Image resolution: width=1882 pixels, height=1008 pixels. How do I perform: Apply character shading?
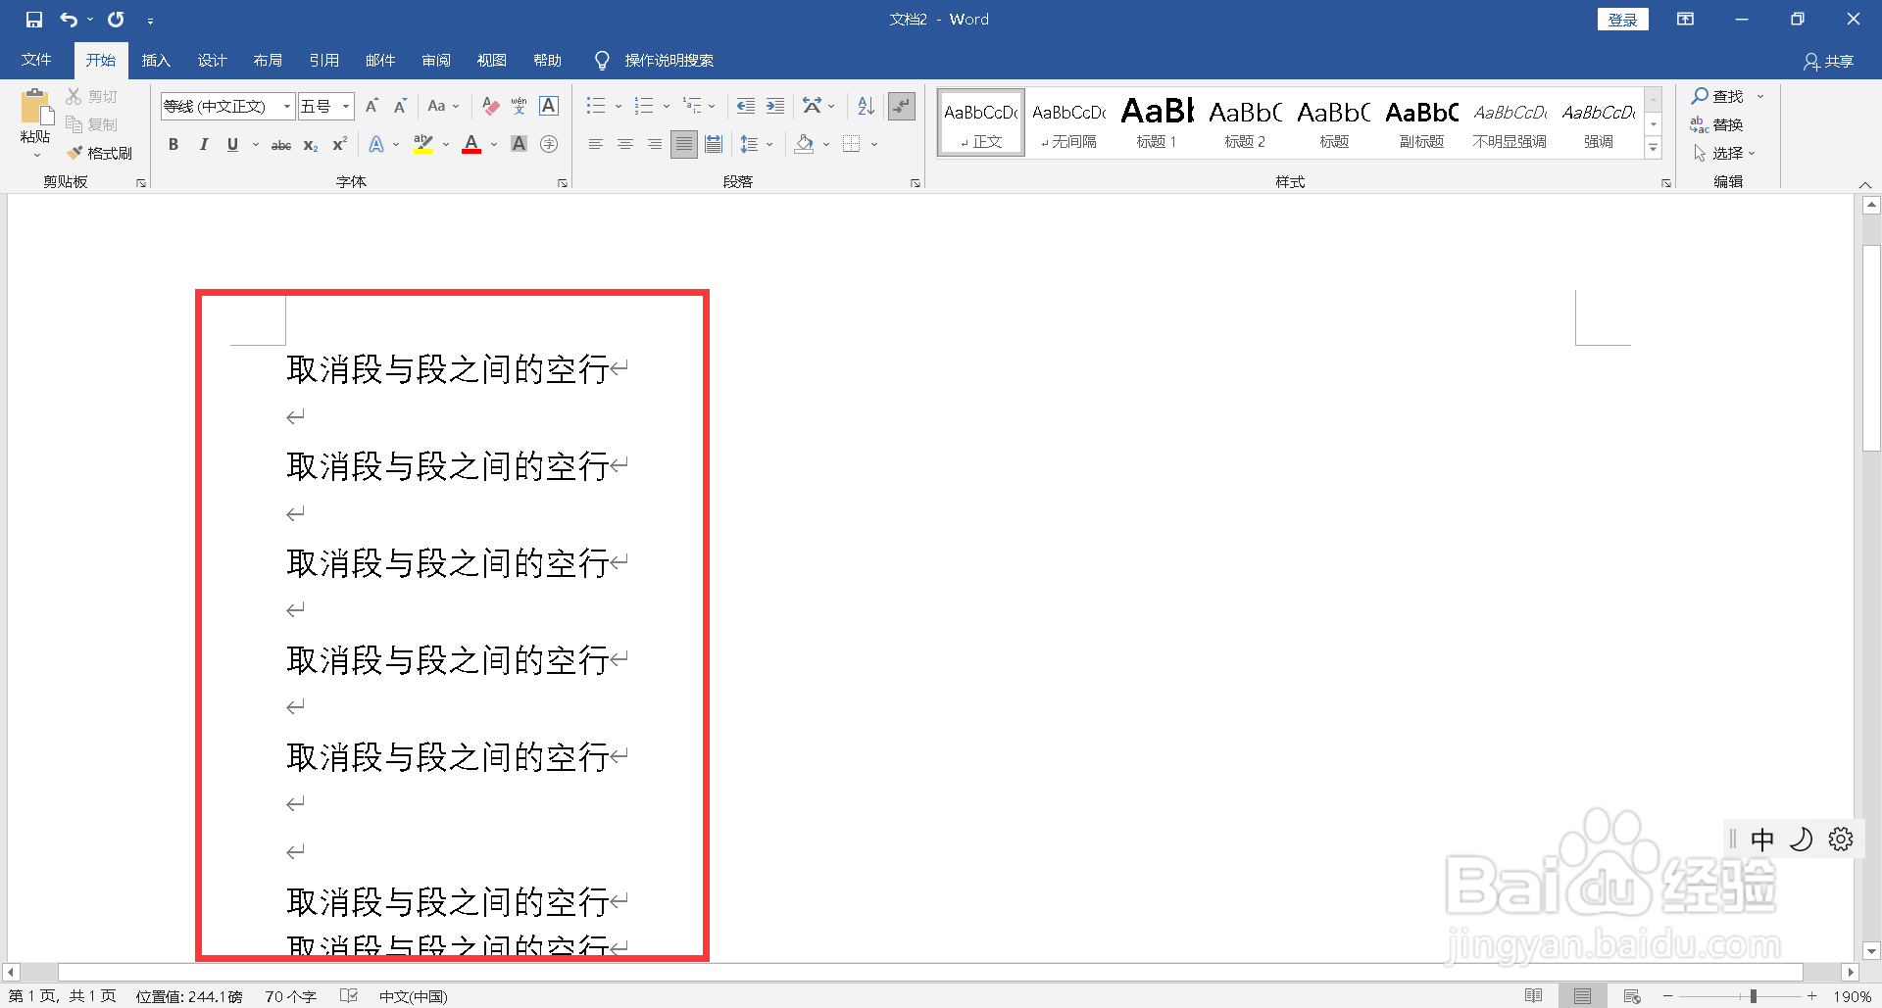520,144
